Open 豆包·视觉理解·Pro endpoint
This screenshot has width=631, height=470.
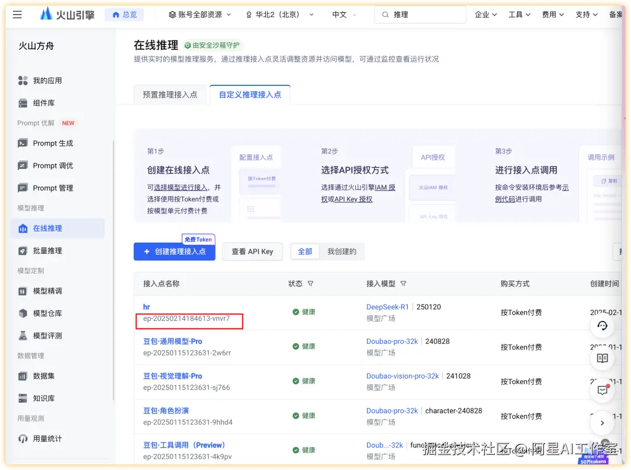click(x=172, y=376)
